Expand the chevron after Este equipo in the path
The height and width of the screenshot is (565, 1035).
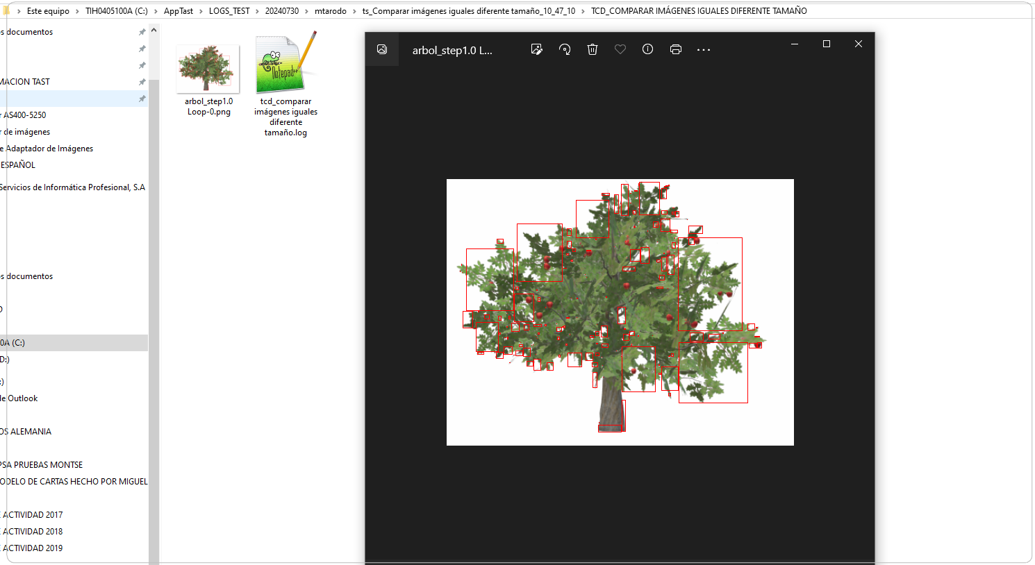tap(77, 11)
